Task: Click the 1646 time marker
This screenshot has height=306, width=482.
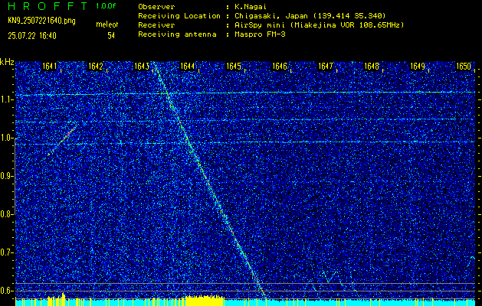Action: coord(280,67)
